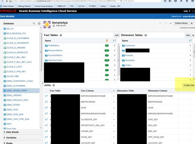Screen dimensions: 195x144
Task: Click the Fact Tables joins header icon
Action: (x=115, y=41)
